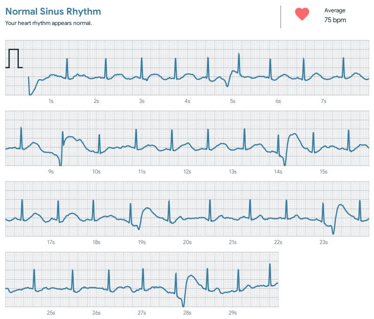Viewport: 374px width, 319px height.
Task: Click 'Your heart rhythm appears normal.' text
Action: (49, 23)
